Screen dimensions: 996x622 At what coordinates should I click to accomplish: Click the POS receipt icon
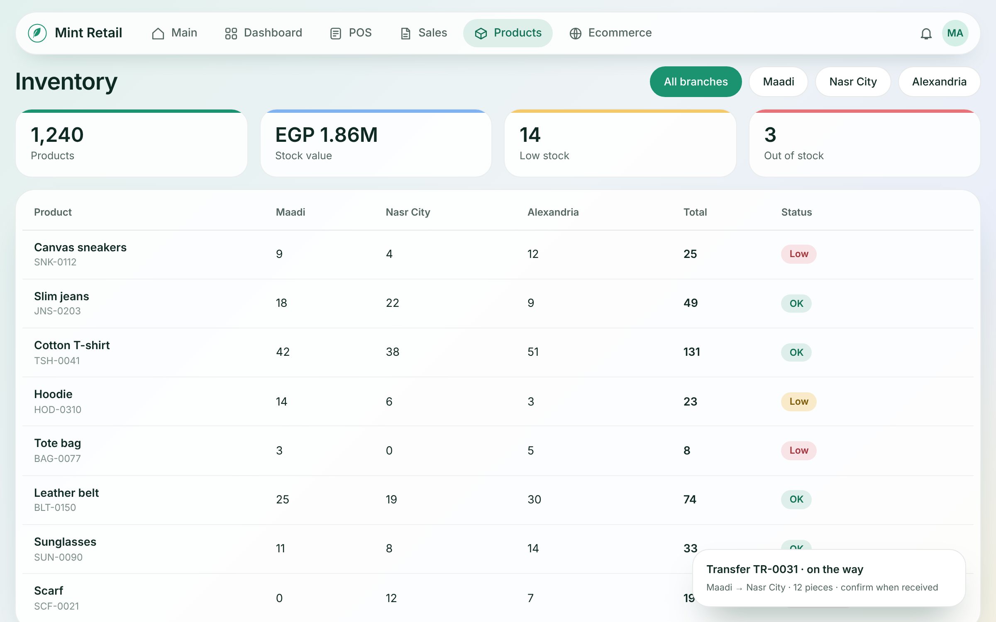[335, 33]
